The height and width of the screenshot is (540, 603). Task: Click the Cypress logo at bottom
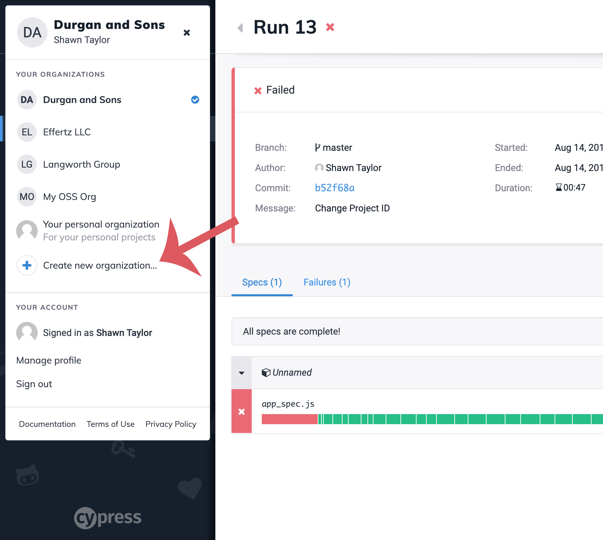click(x=108, y=518)
